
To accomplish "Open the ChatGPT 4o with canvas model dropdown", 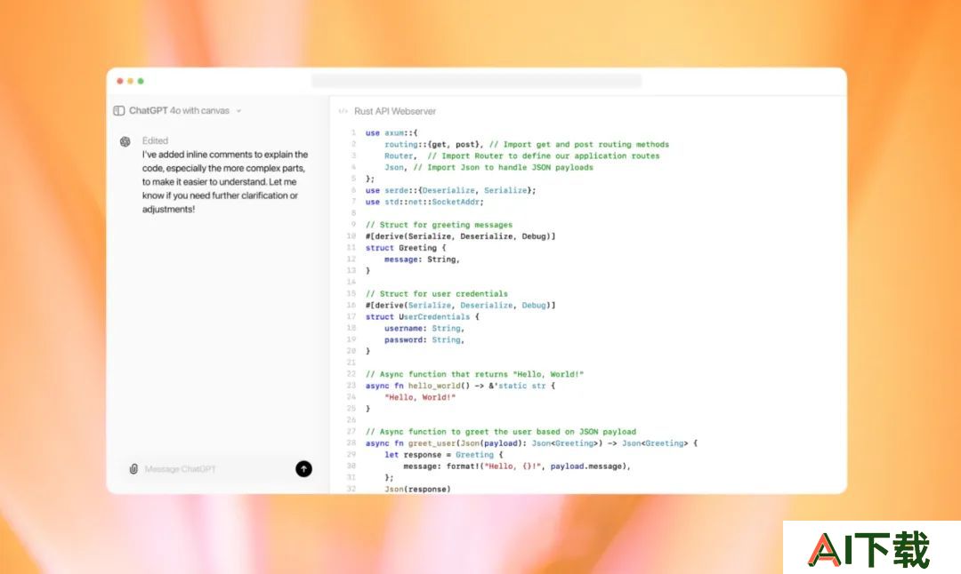I will 185,111.
